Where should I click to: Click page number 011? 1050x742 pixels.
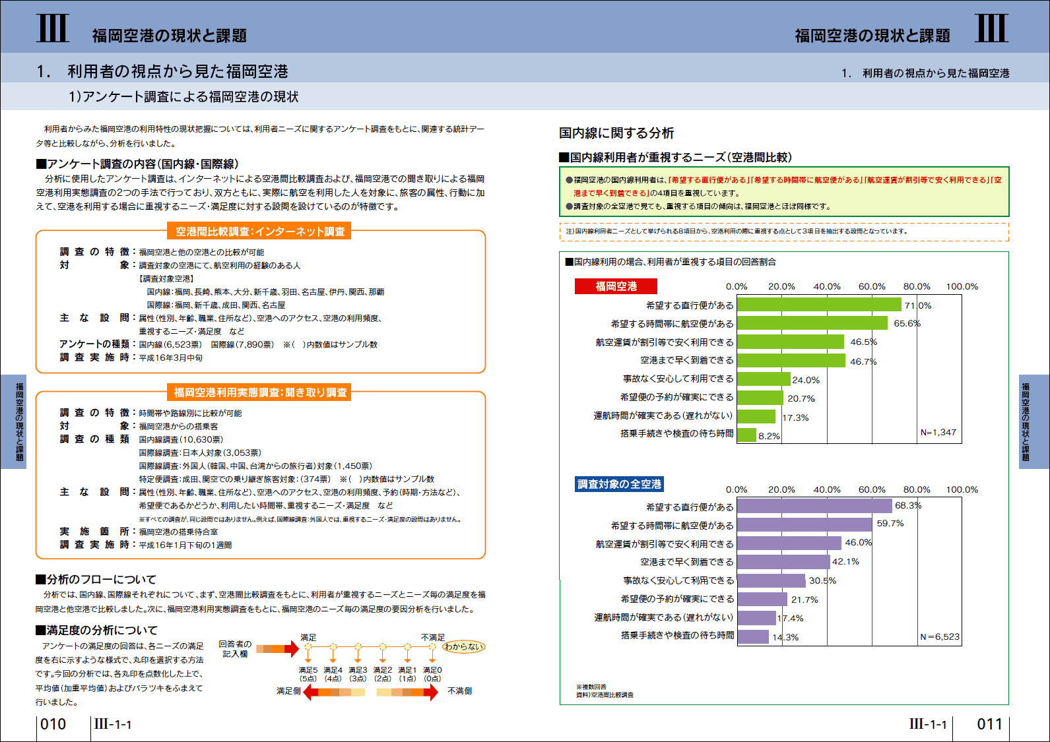pos(989,724)
